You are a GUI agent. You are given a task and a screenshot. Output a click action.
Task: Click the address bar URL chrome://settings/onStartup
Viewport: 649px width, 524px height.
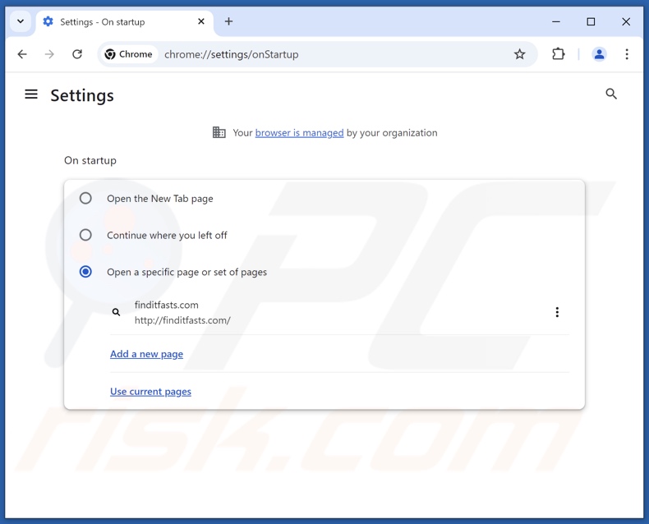click(232, 55)
